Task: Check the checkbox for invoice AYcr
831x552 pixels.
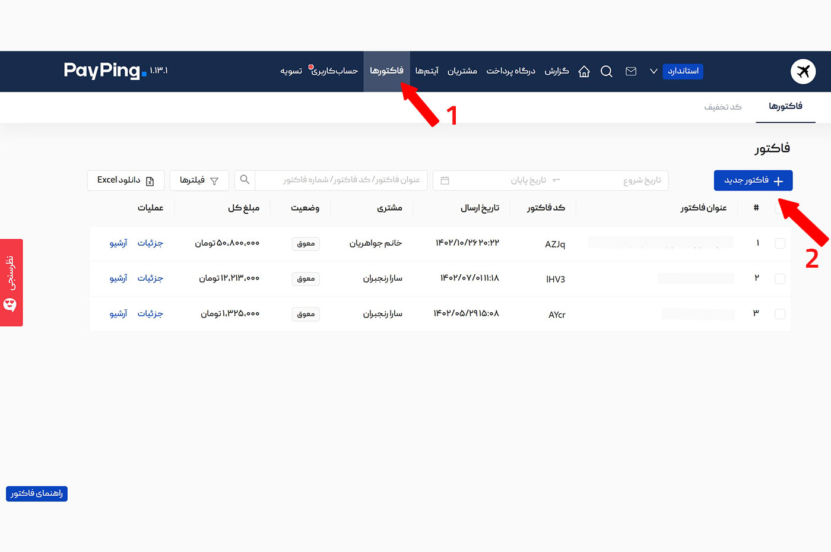Action: pyautogui.click(x=780, y=313)
